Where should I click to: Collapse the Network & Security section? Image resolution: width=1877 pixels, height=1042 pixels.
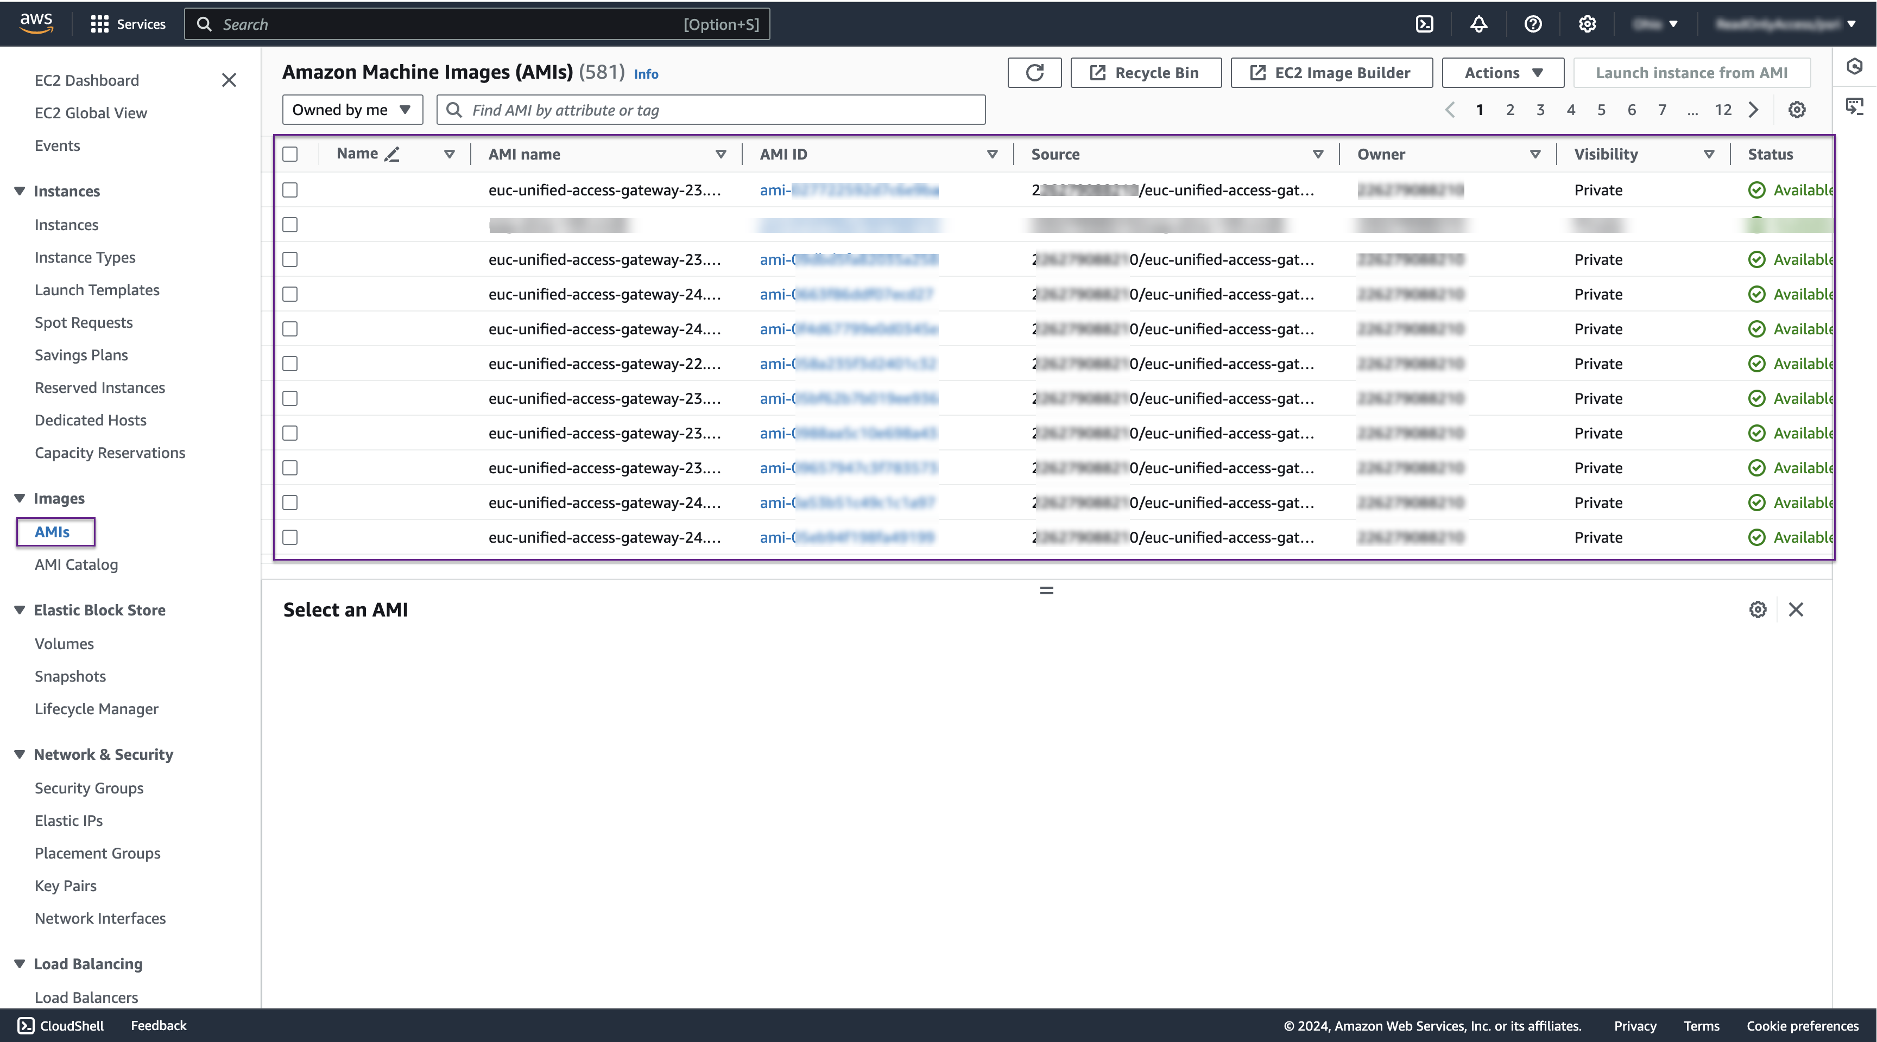[20, 754]
